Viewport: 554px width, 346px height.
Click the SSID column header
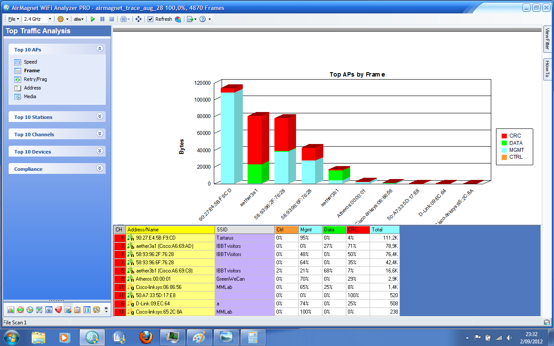[245, 230]
